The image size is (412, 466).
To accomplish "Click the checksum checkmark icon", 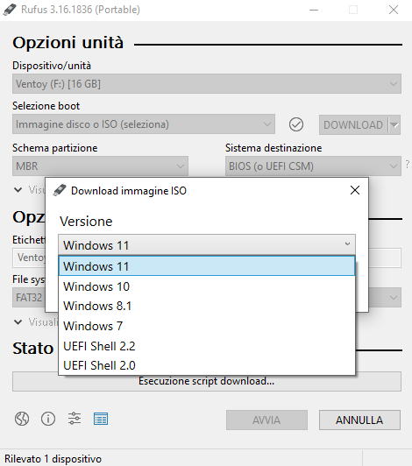I will [296, 124].
